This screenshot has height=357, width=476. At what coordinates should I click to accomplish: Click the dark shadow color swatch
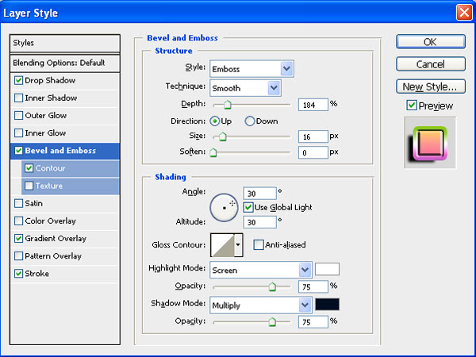pos(327,305)
